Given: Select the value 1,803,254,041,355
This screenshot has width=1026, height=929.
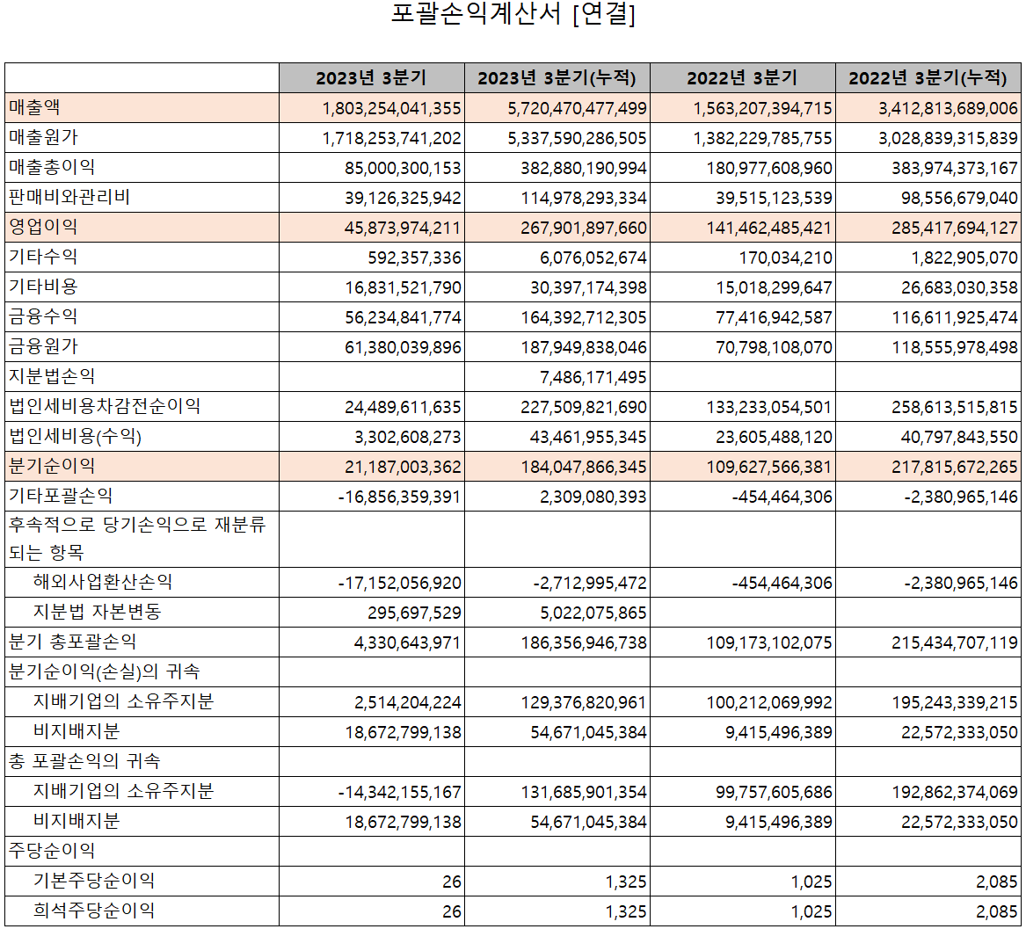Looking at the screenshot, I should pos(391,108).
